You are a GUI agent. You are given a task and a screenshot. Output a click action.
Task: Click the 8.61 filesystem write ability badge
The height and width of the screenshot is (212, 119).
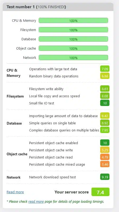[x=105, y=89]
